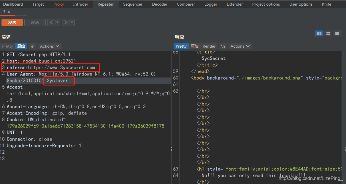
Task: Switch response view to Render
Action: (x=209, y=46)
